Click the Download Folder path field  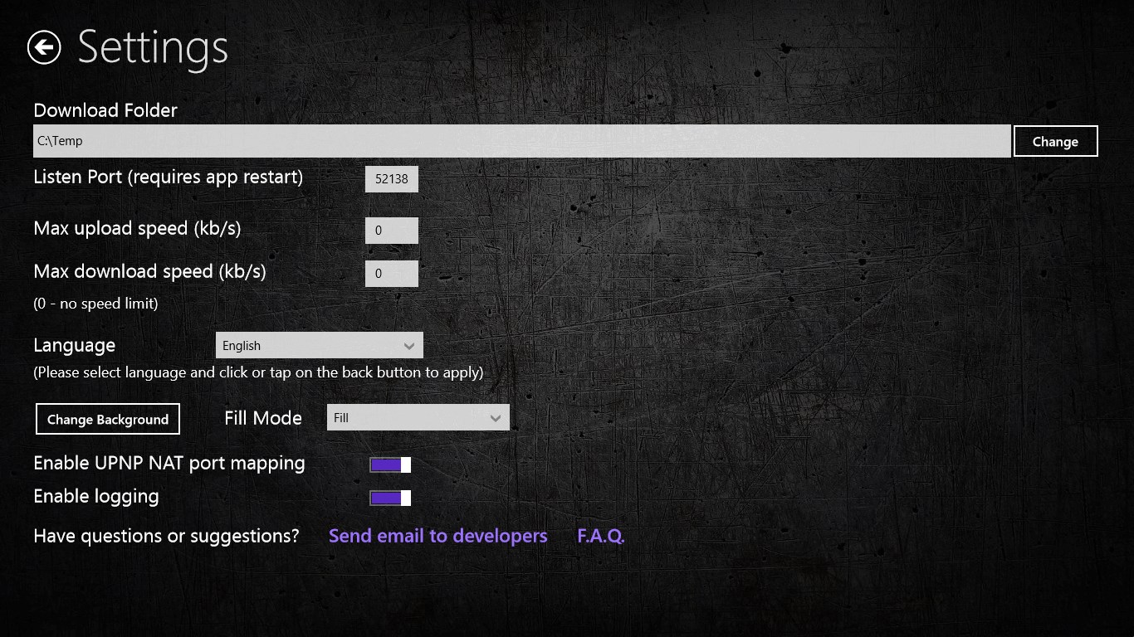pos(521,141)
